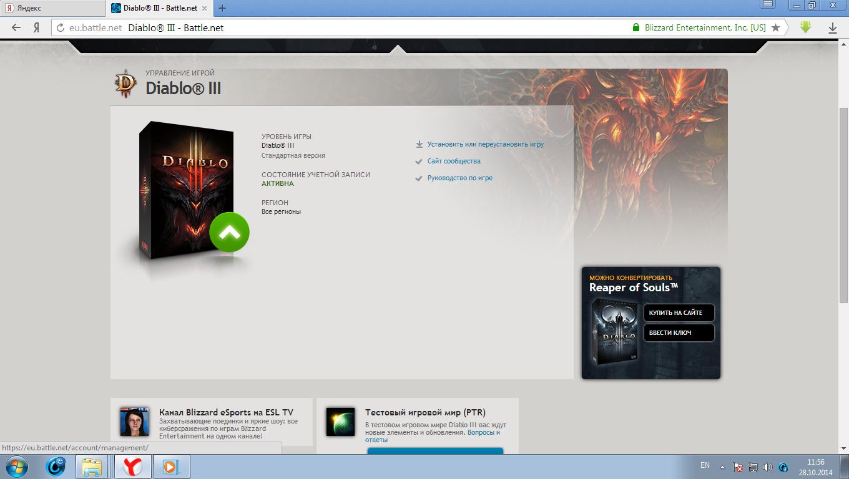Click the EN language indicator
Screen dimensions: 849x479
click(x=705, y=465)
